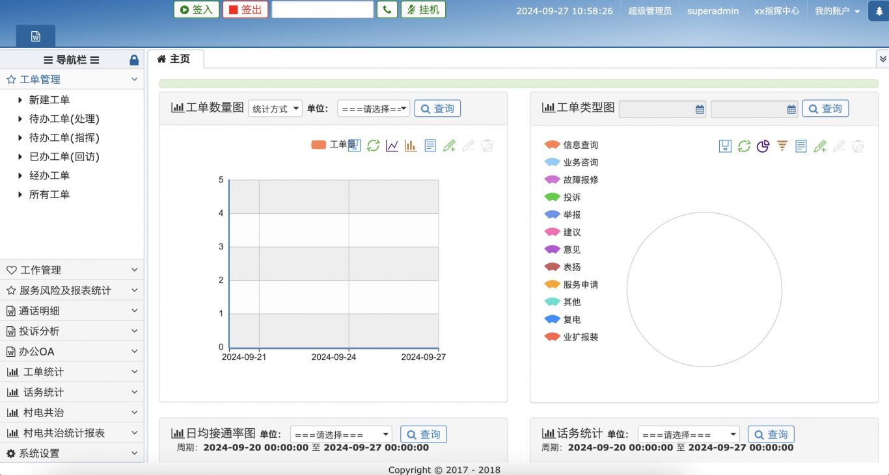889x475 pixels.
Task: Open calendar icon of first 工单类型图 date field
Action: 700,109
